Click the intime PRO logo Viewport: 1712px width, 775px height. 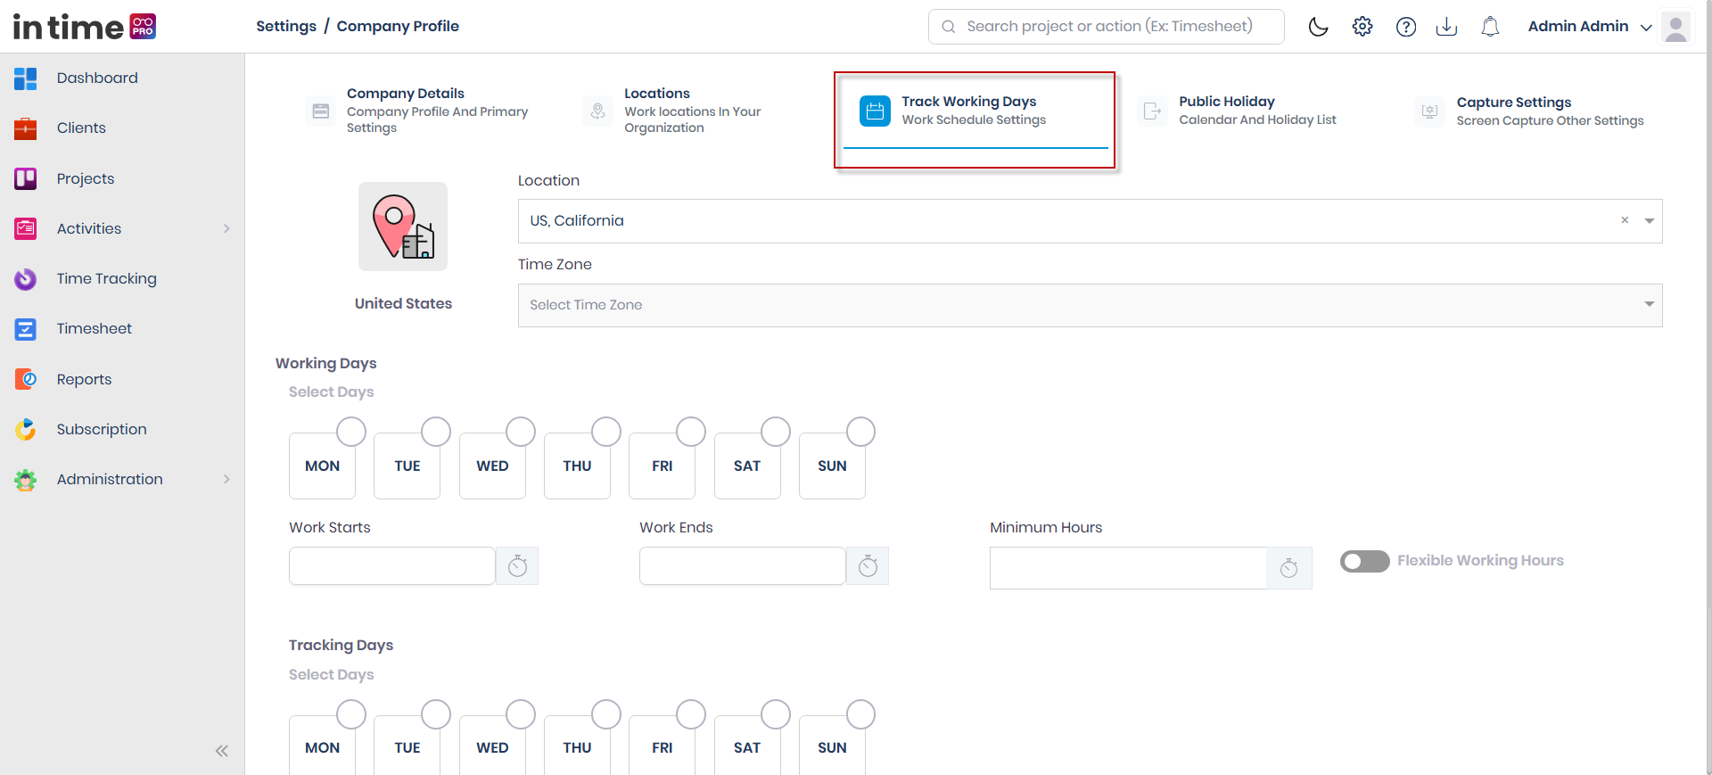pos(85,27)
